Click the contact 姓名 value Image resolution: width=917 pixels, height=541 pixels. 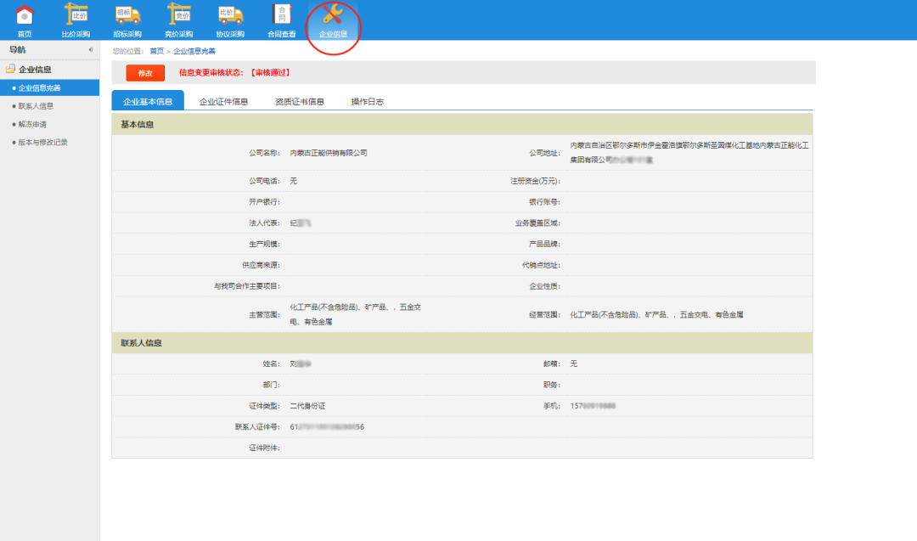(x=301, y=363)
